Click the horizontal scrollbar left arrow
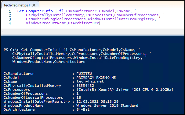Screen dimensions: 185x115 coord(3,31)
